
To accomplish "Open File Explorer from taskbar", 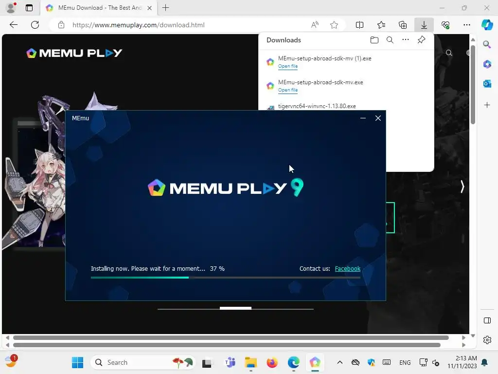I will [x=250, y=362].
